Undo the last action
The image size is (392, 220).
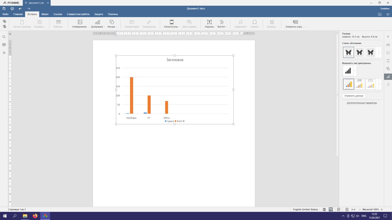point(20,9)
